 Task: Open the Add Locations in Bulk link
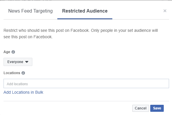pyautogui.click(x=23, y=92)
